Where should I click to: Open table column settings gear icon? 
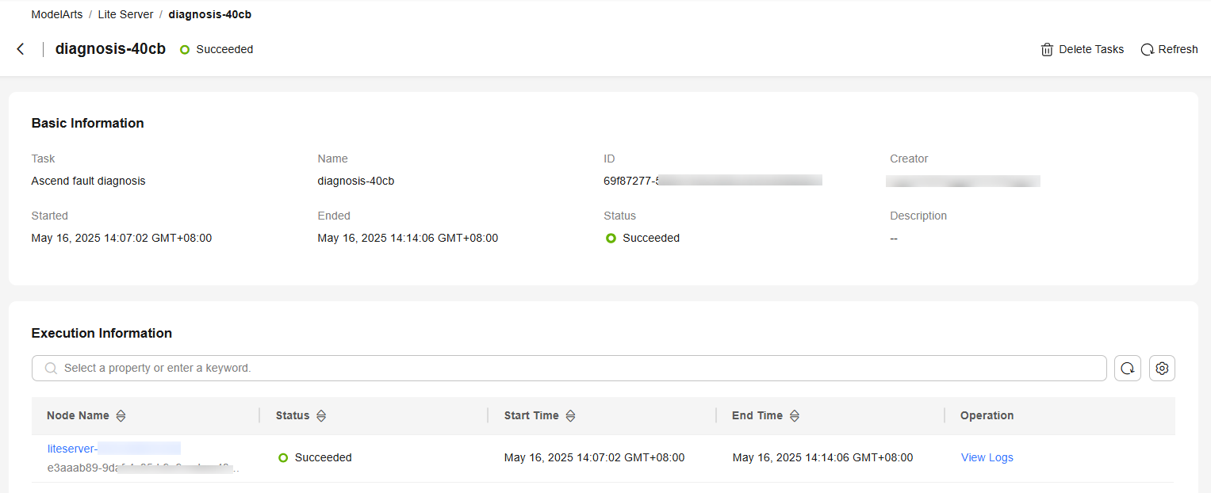[x=1162, y=368]
